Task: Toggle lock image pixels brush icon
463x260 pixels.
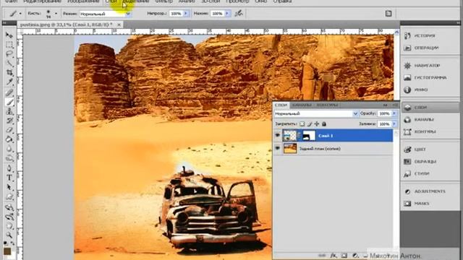Action: click(x=310, y=123)
